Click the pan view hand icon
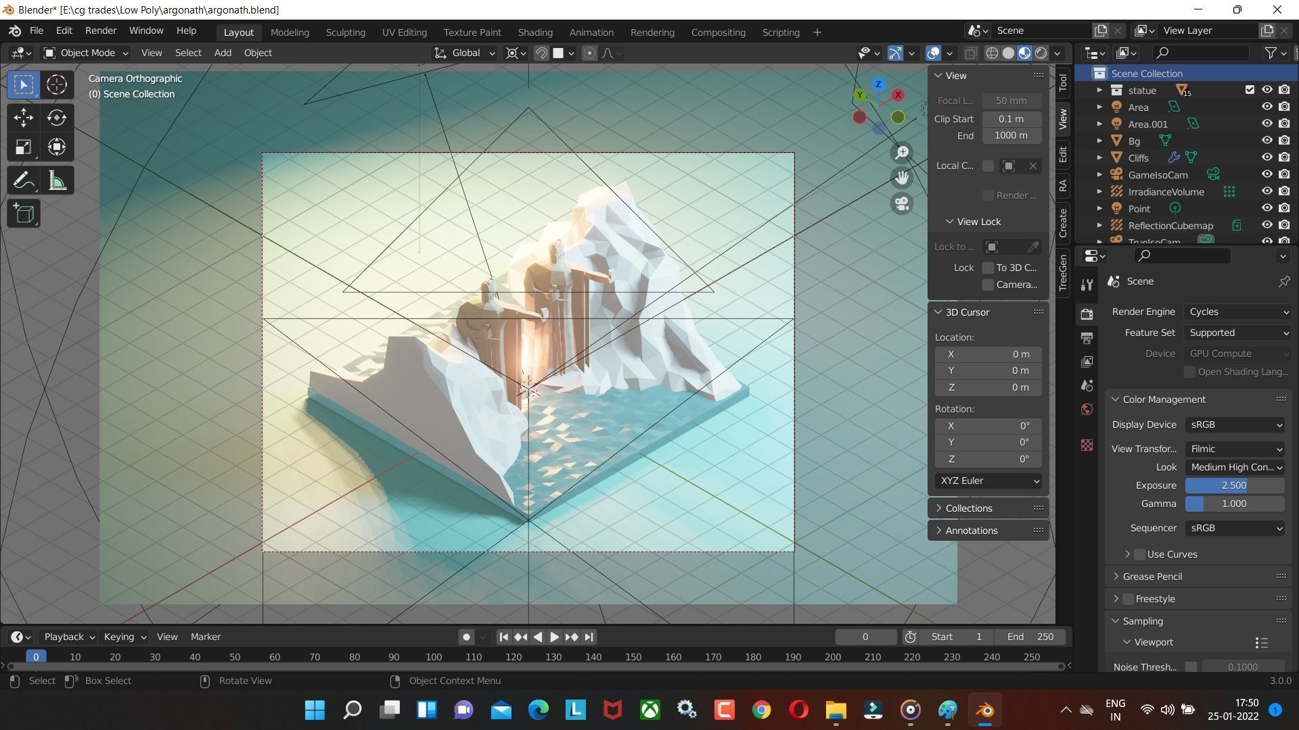Screen dimensions: 1299x730 click(x=902, y=178)
